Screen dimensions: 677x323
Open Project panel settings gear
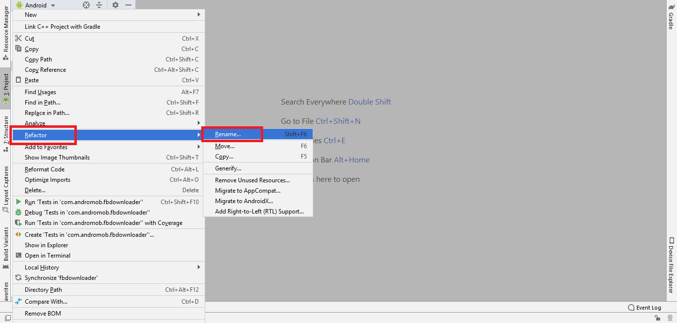115,5
